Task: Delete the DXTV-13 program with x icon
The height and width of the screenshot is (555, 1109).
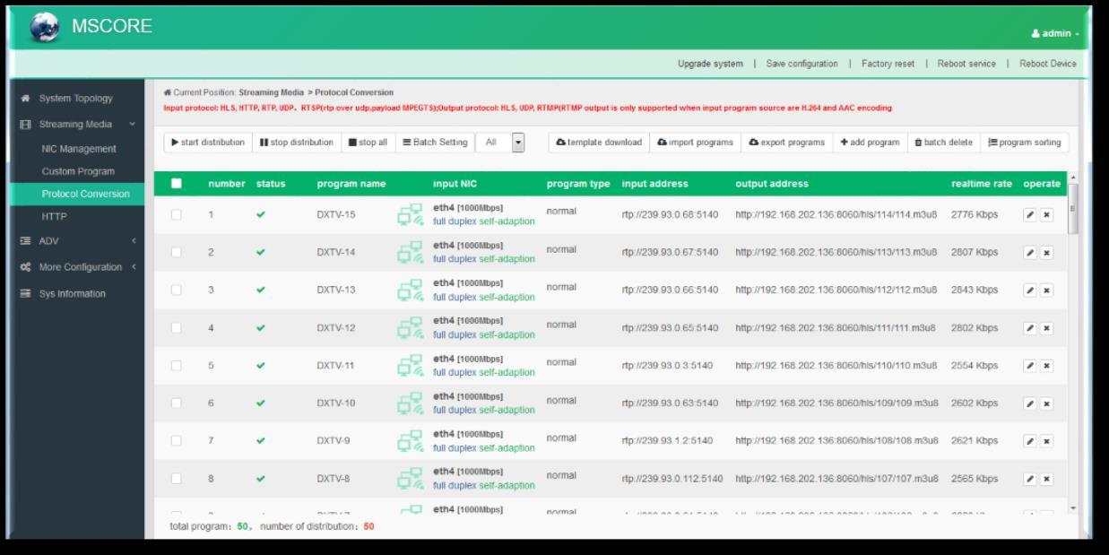Action: [x=1046, y=291]
